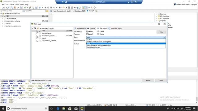Click the blue Help circle toolbar icon
The height and width of the screenshot is (111, 198).
click(40, 7)
